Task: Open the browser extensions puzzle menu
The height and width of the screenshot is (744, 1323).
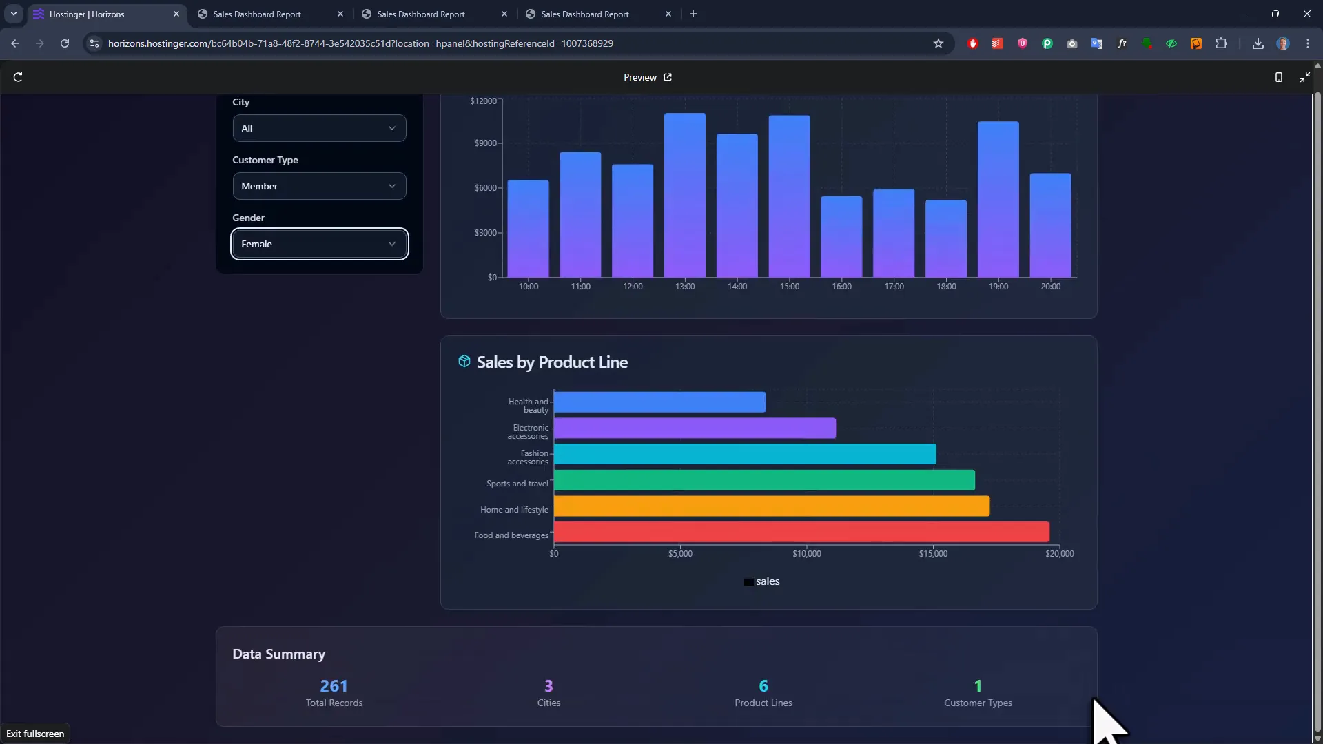Action: pos(1222,43)
